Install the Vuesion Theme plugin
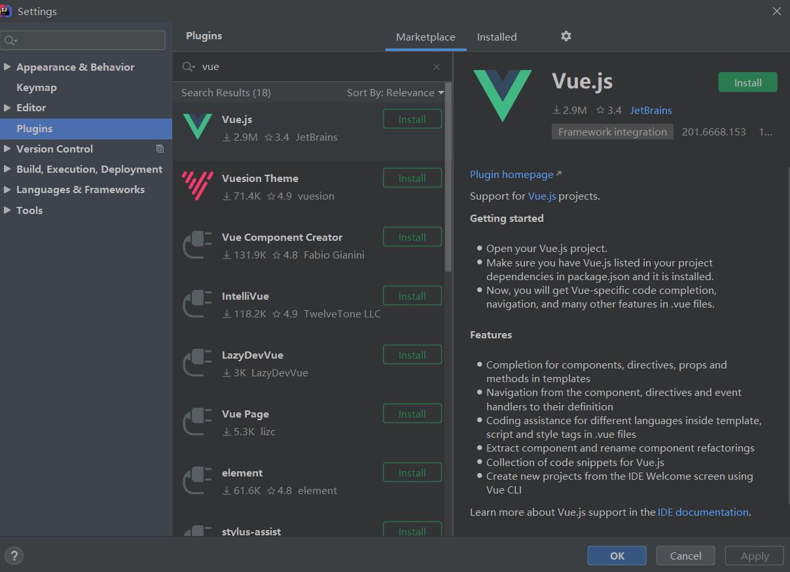Image resolution: width=790 pixels, height=572 pixels. click(412, 178)
